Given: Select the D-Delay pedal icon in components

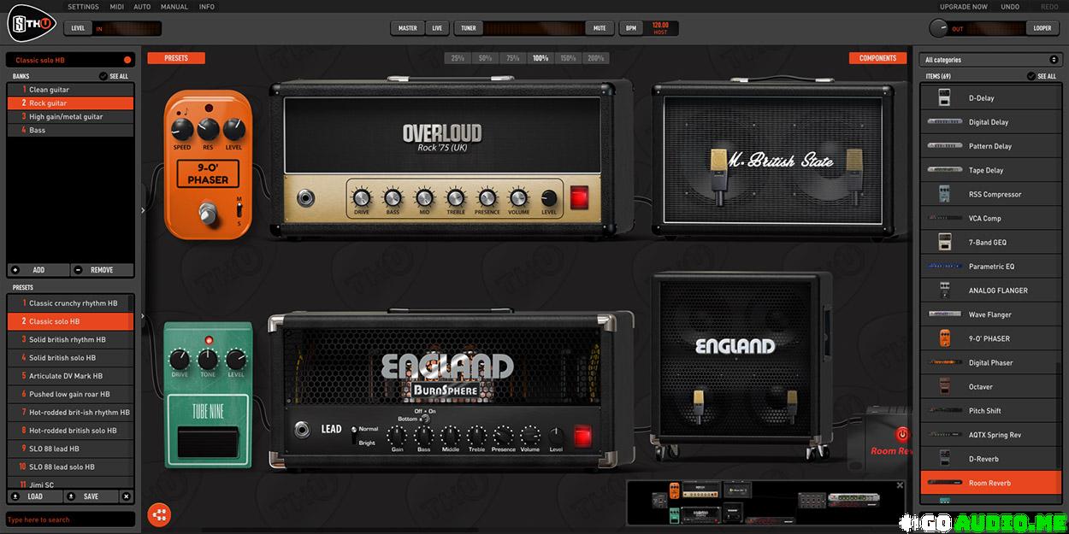Looking at the screenshot, I should pyautogui.click(x=944, y=98).
